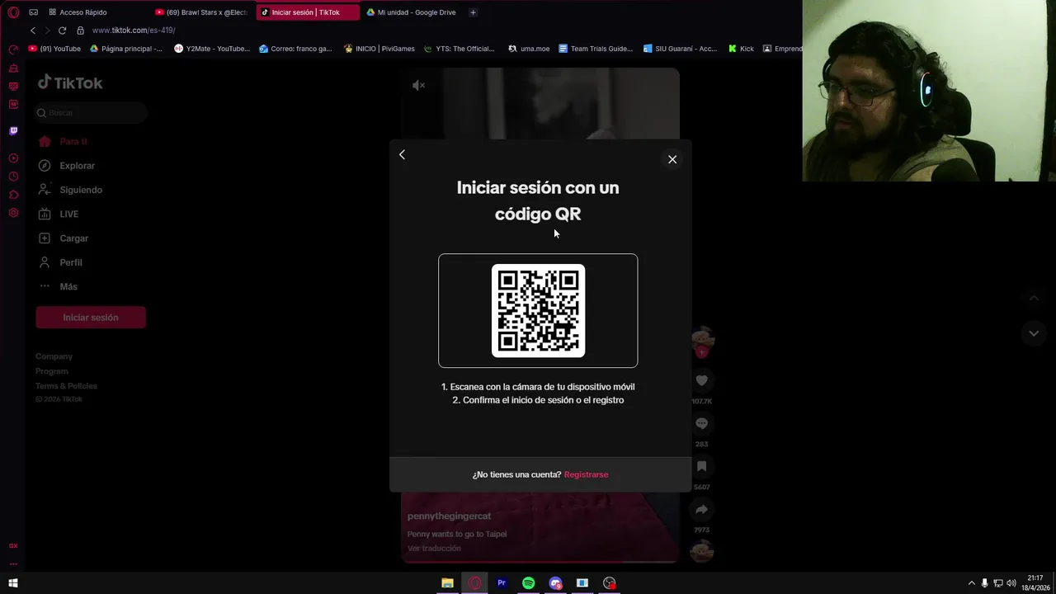Viewport: 1056px width, 594px height.
Task: Open the Opera GX main menu logo
Action: click(x=13, y=12)
